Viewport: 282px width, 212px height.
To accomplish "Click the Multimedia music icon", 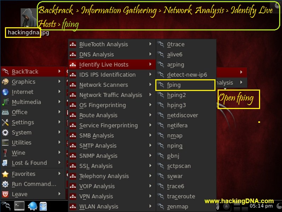I will 5,102.
